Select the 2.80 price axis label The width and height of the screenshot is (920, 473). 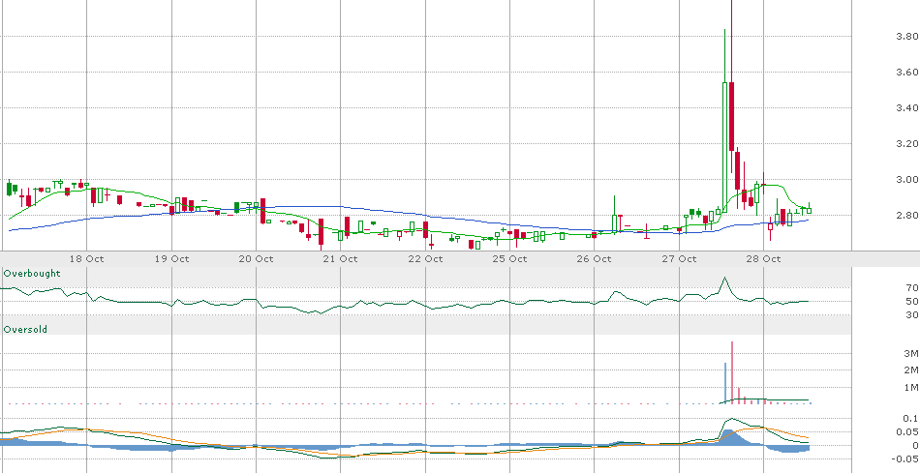click(906, 215)
